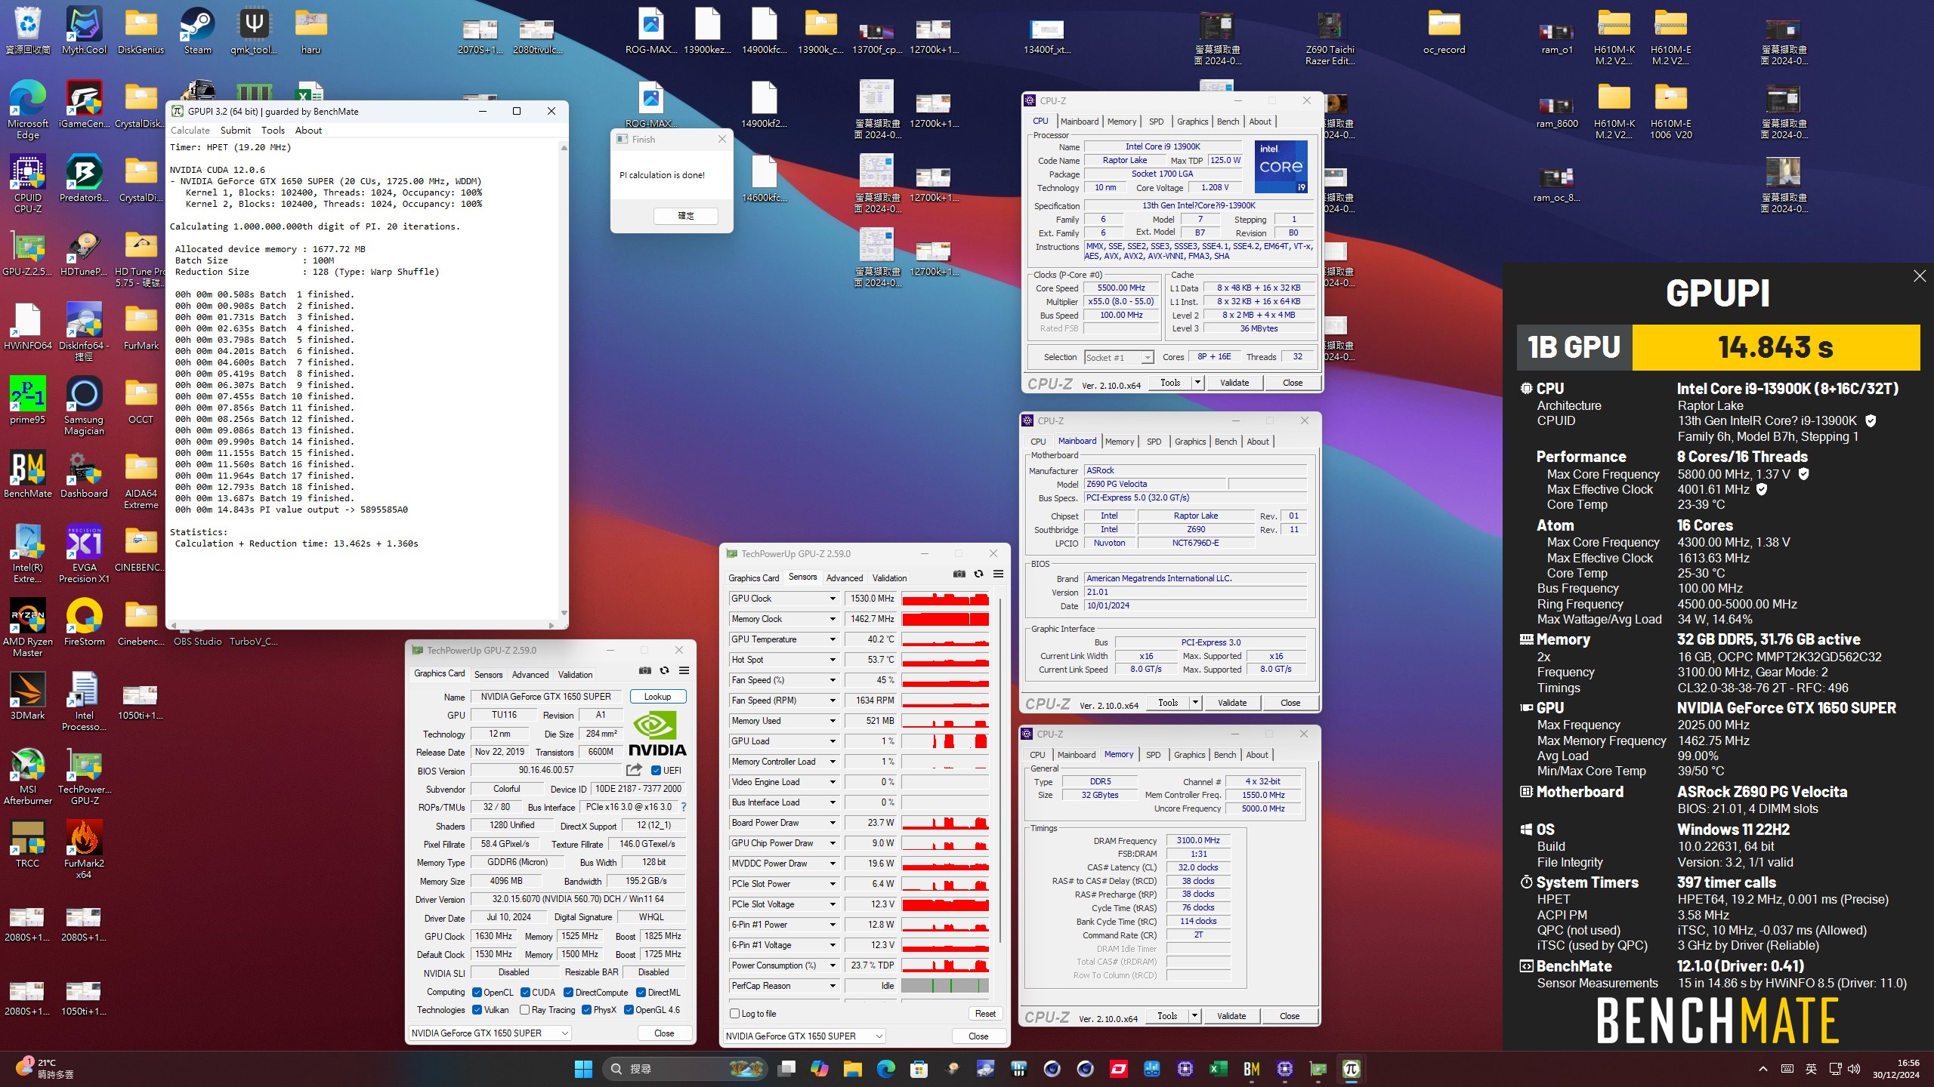Image resolution: width=1934 pixels, height=1087 pixels.
Task: Switch to Mainboard tab in top CPU-Z window
Action: pos(1079,122)
